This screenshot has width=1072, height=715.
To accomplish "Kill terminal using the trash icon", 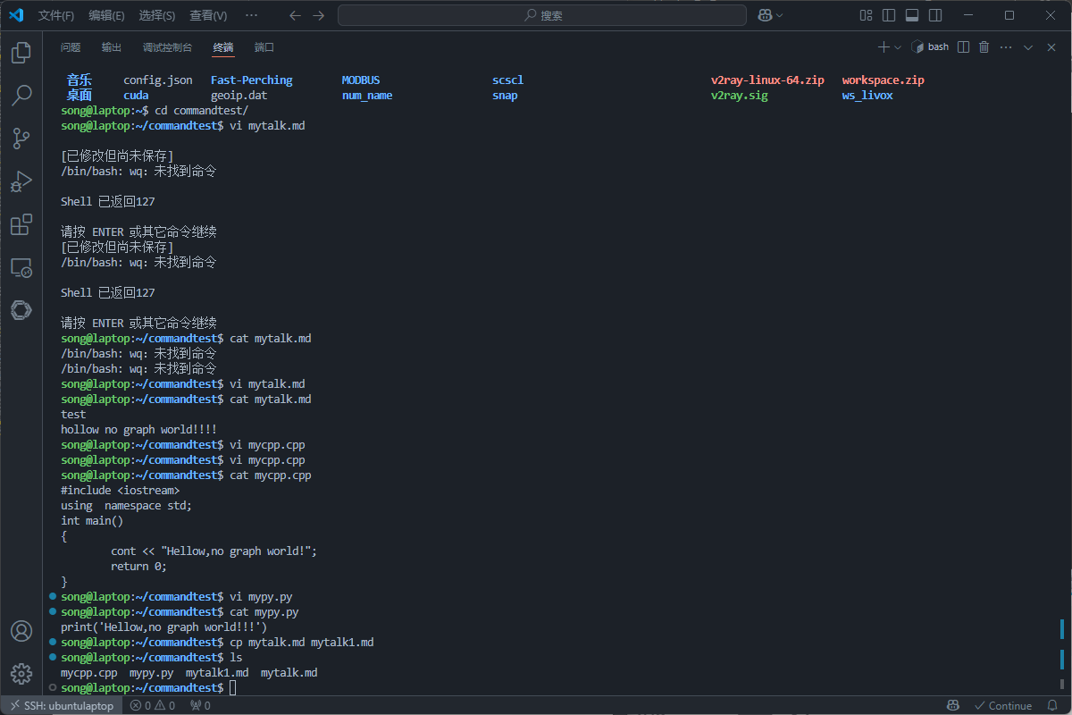I will click(984, 47).
